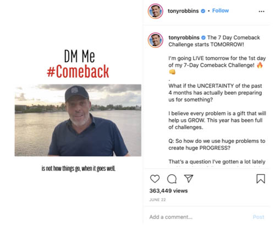Click the JUNE 22 post date

tap(157, 200)
